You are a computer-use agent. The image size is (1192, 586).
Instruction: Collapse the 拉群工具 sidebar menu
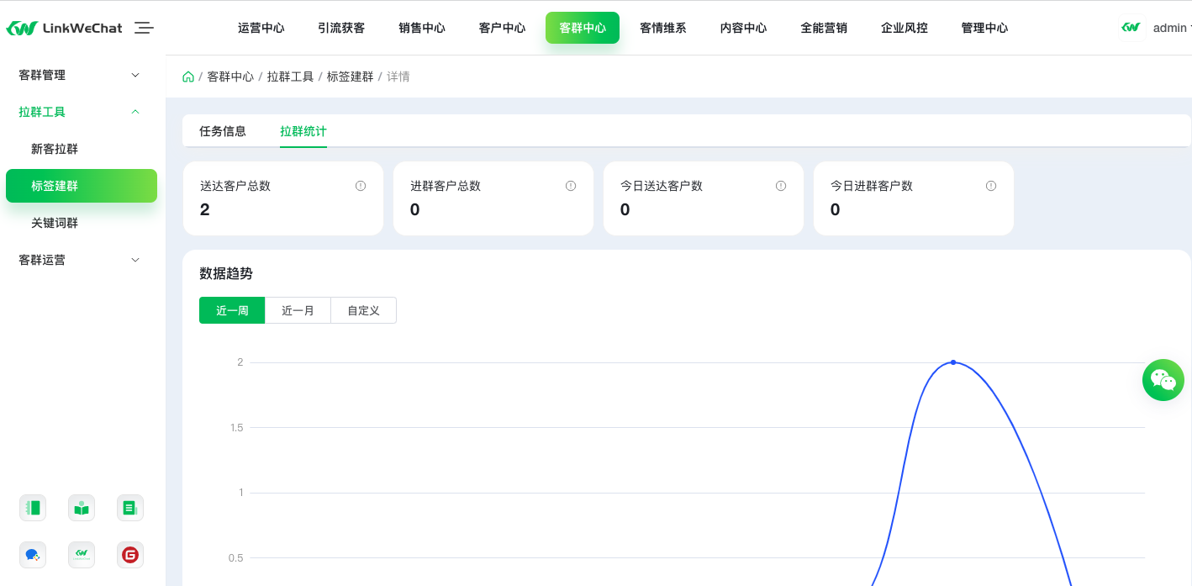point(82,112)
